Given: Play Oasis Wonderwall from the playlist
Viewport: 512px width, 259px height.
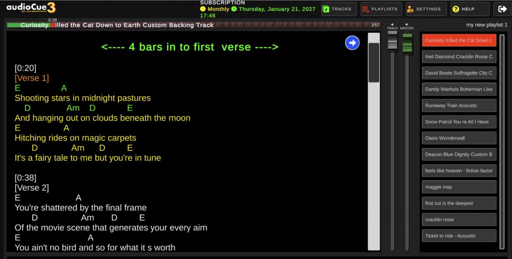Looking at the screenshot, I should [459, 138].
